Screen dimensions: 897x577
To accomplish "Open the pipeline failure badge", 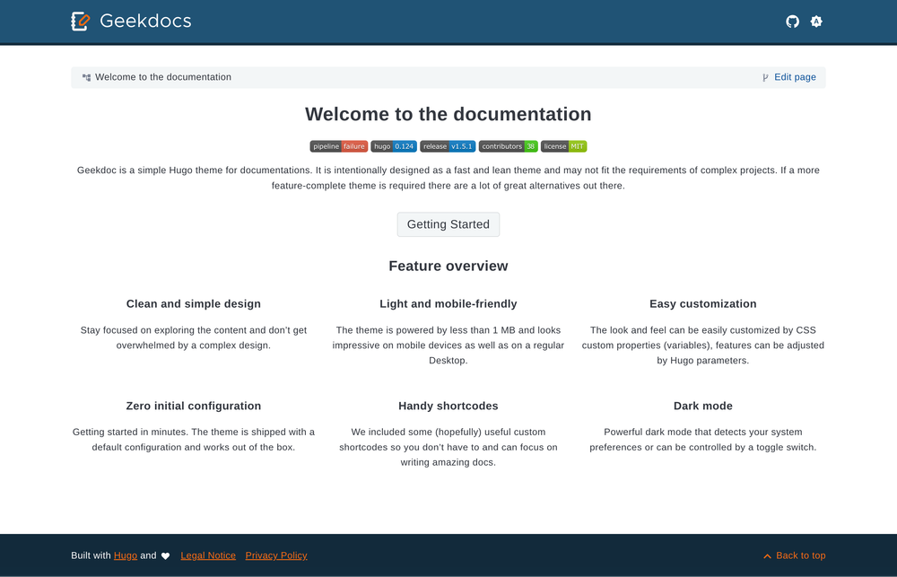I will (339, 146).
